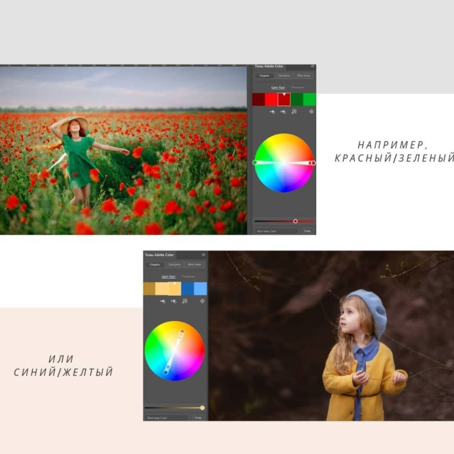Switch to Смотреть tab in upper panel

(284, 75)
